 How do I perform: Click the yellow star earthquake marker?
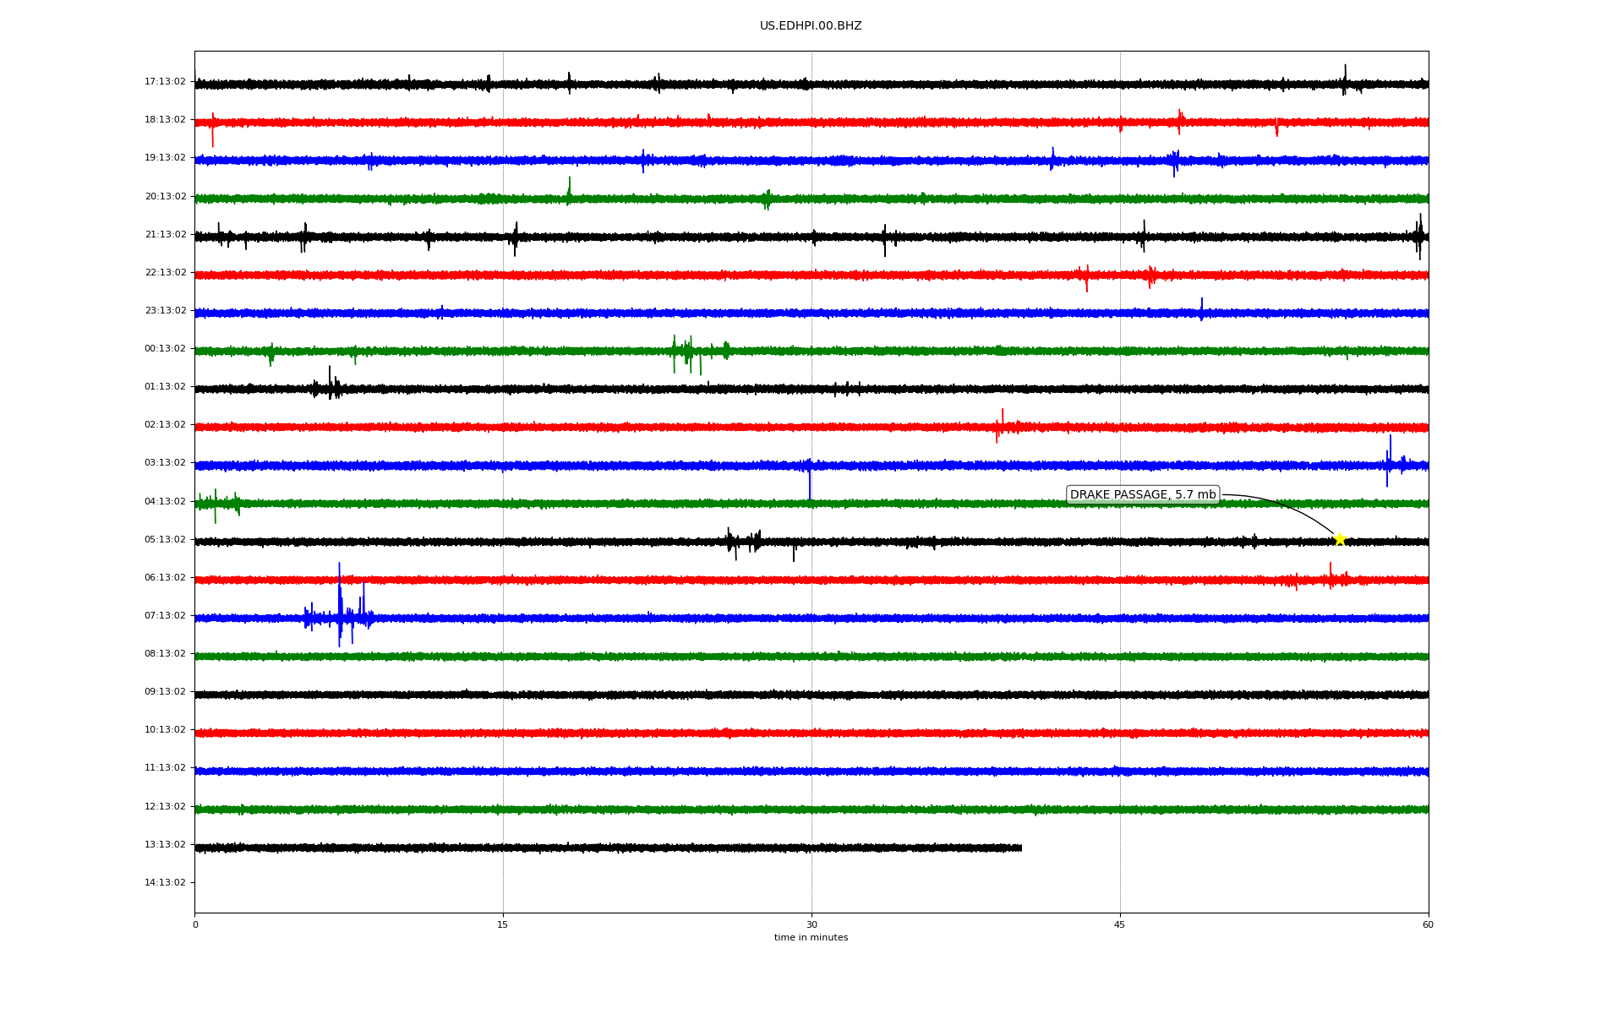(1340, 539)
